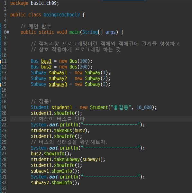Click String[] args parameter
The image size is (192, 193).
99,32
